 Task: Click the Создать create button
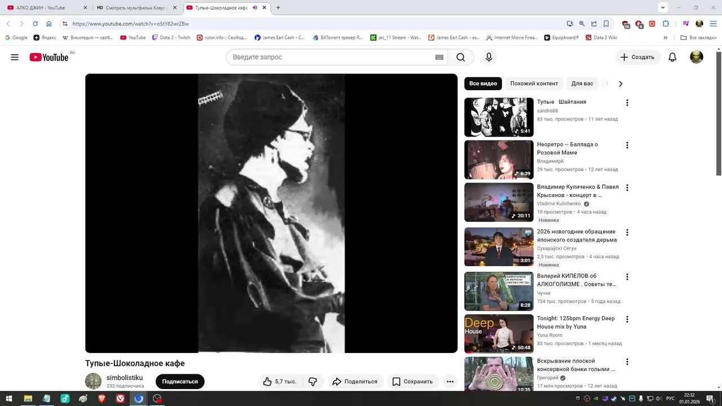point(638,57)
